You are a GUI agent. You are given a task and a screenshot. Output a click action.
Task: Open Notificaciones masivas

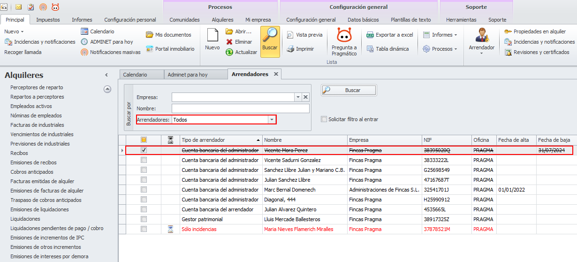pyautogui.click(x=110, y=52)
